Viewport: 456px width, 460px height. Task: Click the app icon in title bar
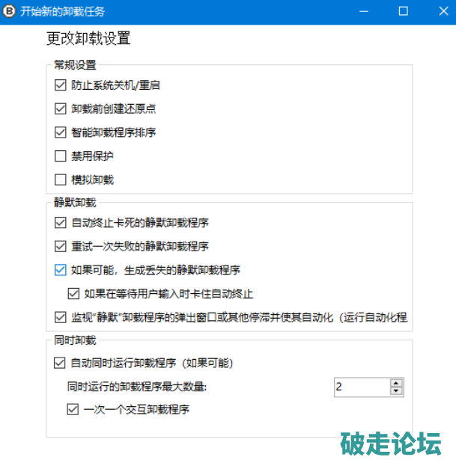[11, 11]
